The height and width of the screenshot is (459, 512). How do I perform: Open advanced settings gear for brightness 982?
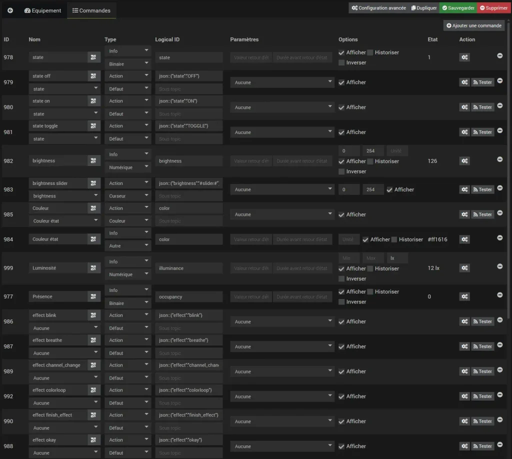coord(464,160)
